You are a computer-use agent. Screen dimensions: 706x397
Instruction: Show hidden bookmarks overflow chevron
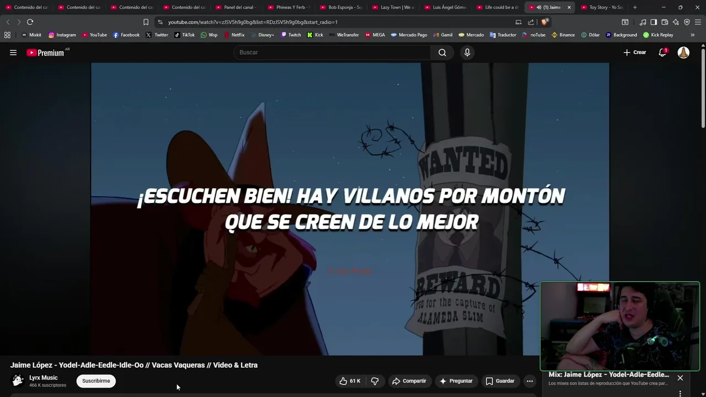click(x=693, y=35)
